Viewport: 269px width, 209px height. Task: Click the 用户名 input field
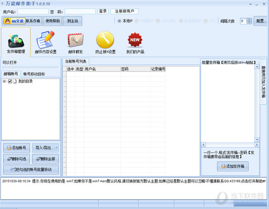coord(33,11)
